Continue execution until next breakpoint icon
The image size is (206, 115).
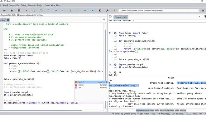(85, 11)
